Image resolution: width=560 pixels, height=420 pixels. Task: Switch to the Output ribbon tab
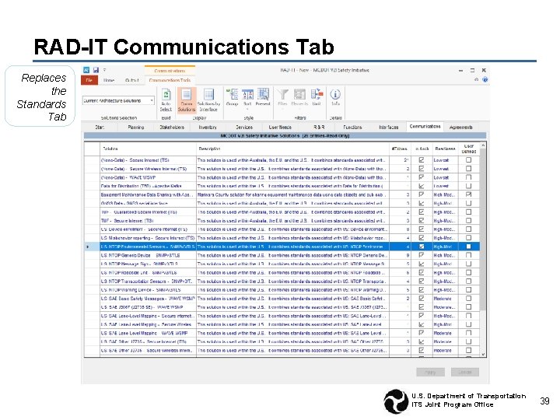coord(131,80)
